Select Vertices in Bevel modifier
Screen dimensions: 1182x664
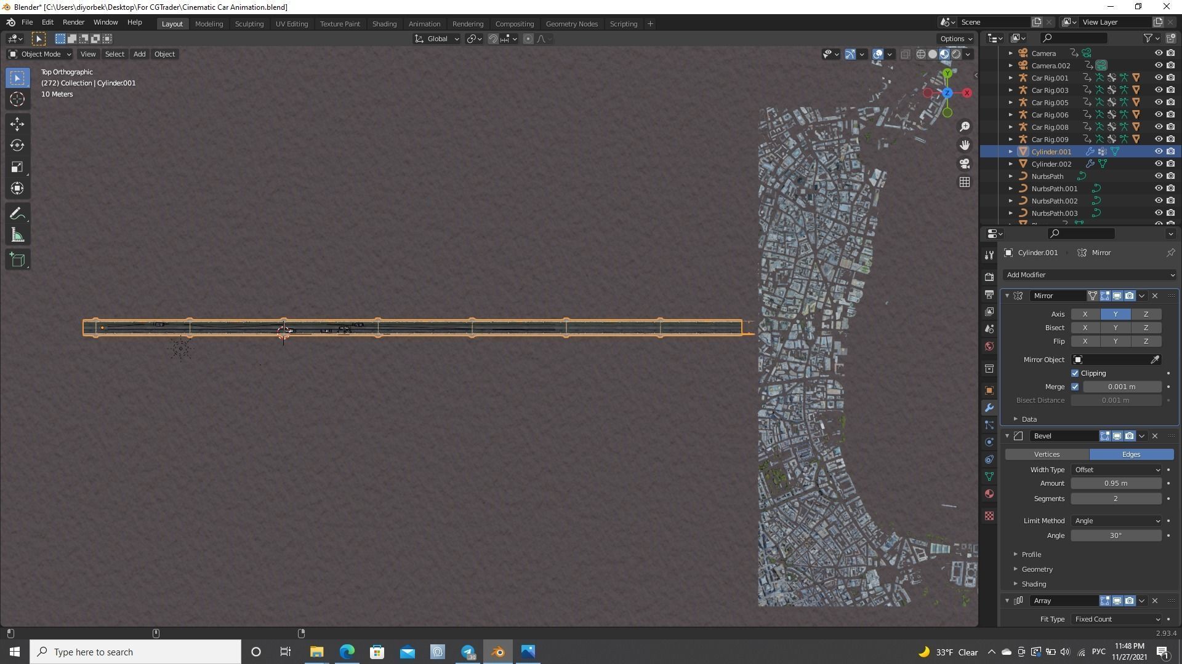(x=1047, y=454)
